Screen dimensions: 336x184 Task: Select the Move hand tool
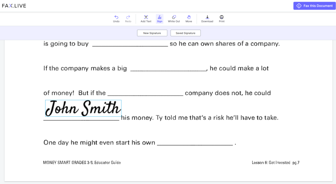(189, 19)
